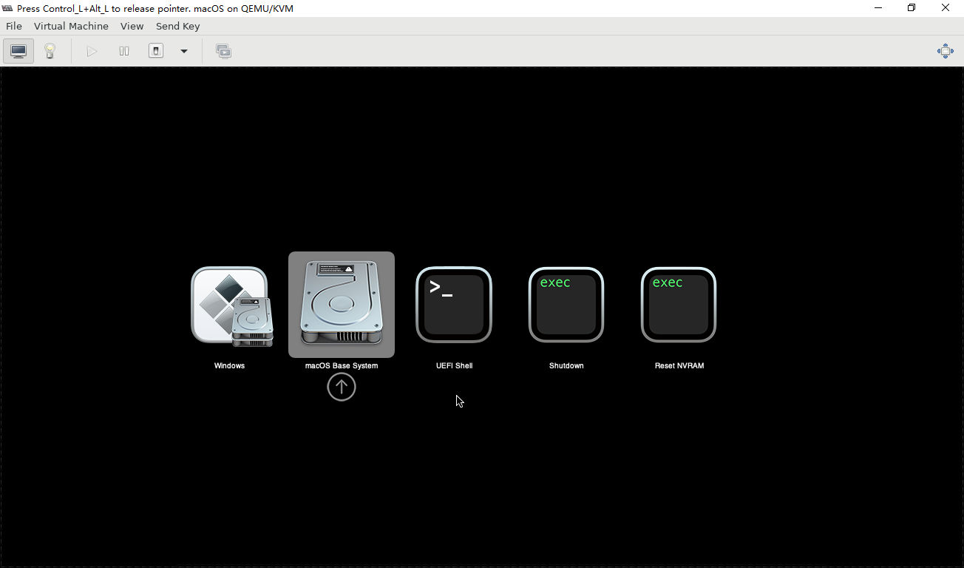Open the Virtual Machine menu
Viewport: 964px width, 568px height.
click(71, 26)
